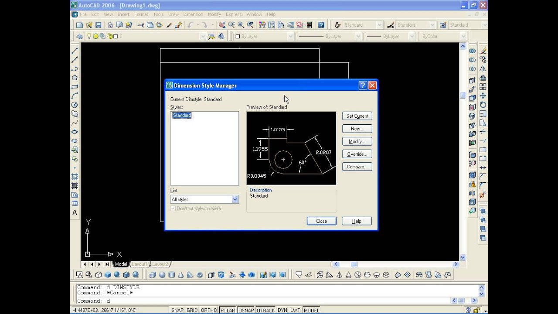
Task: Select the Circle tool in the Draw toolbar
Action: [x=75, y=105]
